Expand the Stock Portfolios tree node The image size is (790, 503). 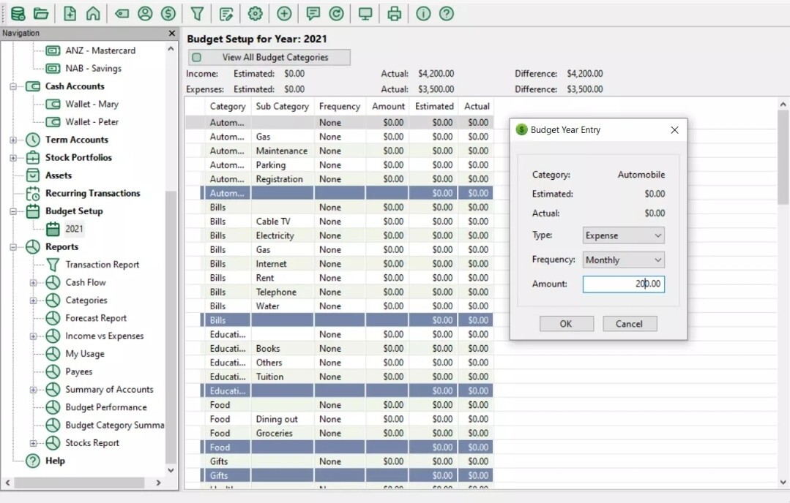click(x=13, y=158)
